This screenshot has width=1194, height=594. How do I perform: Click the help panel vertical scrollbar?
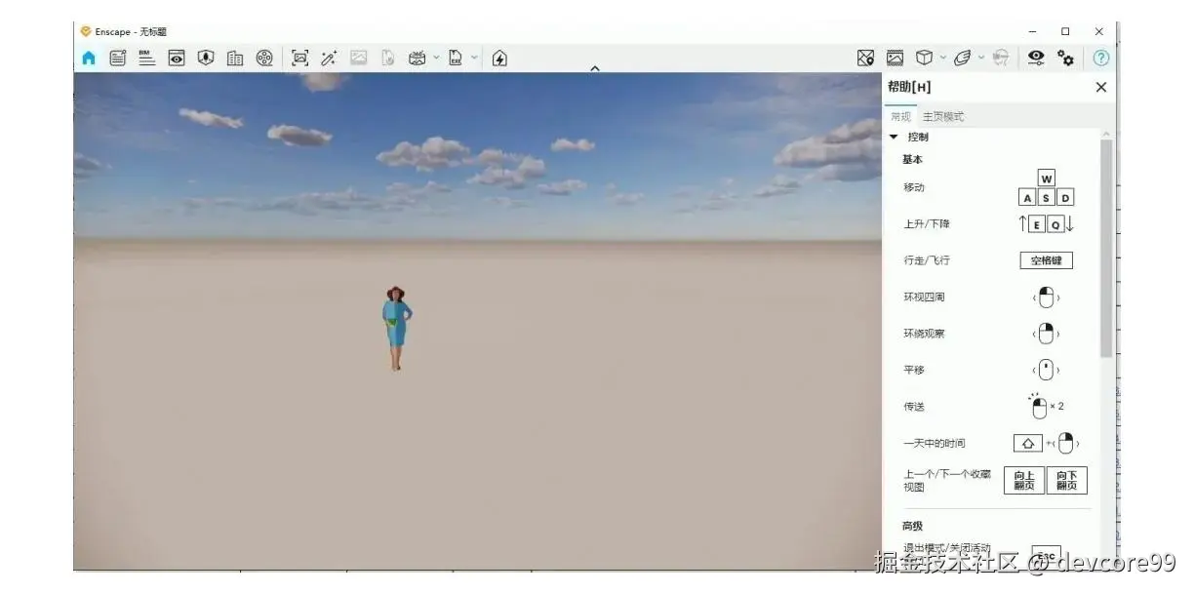coord(1105,249)
